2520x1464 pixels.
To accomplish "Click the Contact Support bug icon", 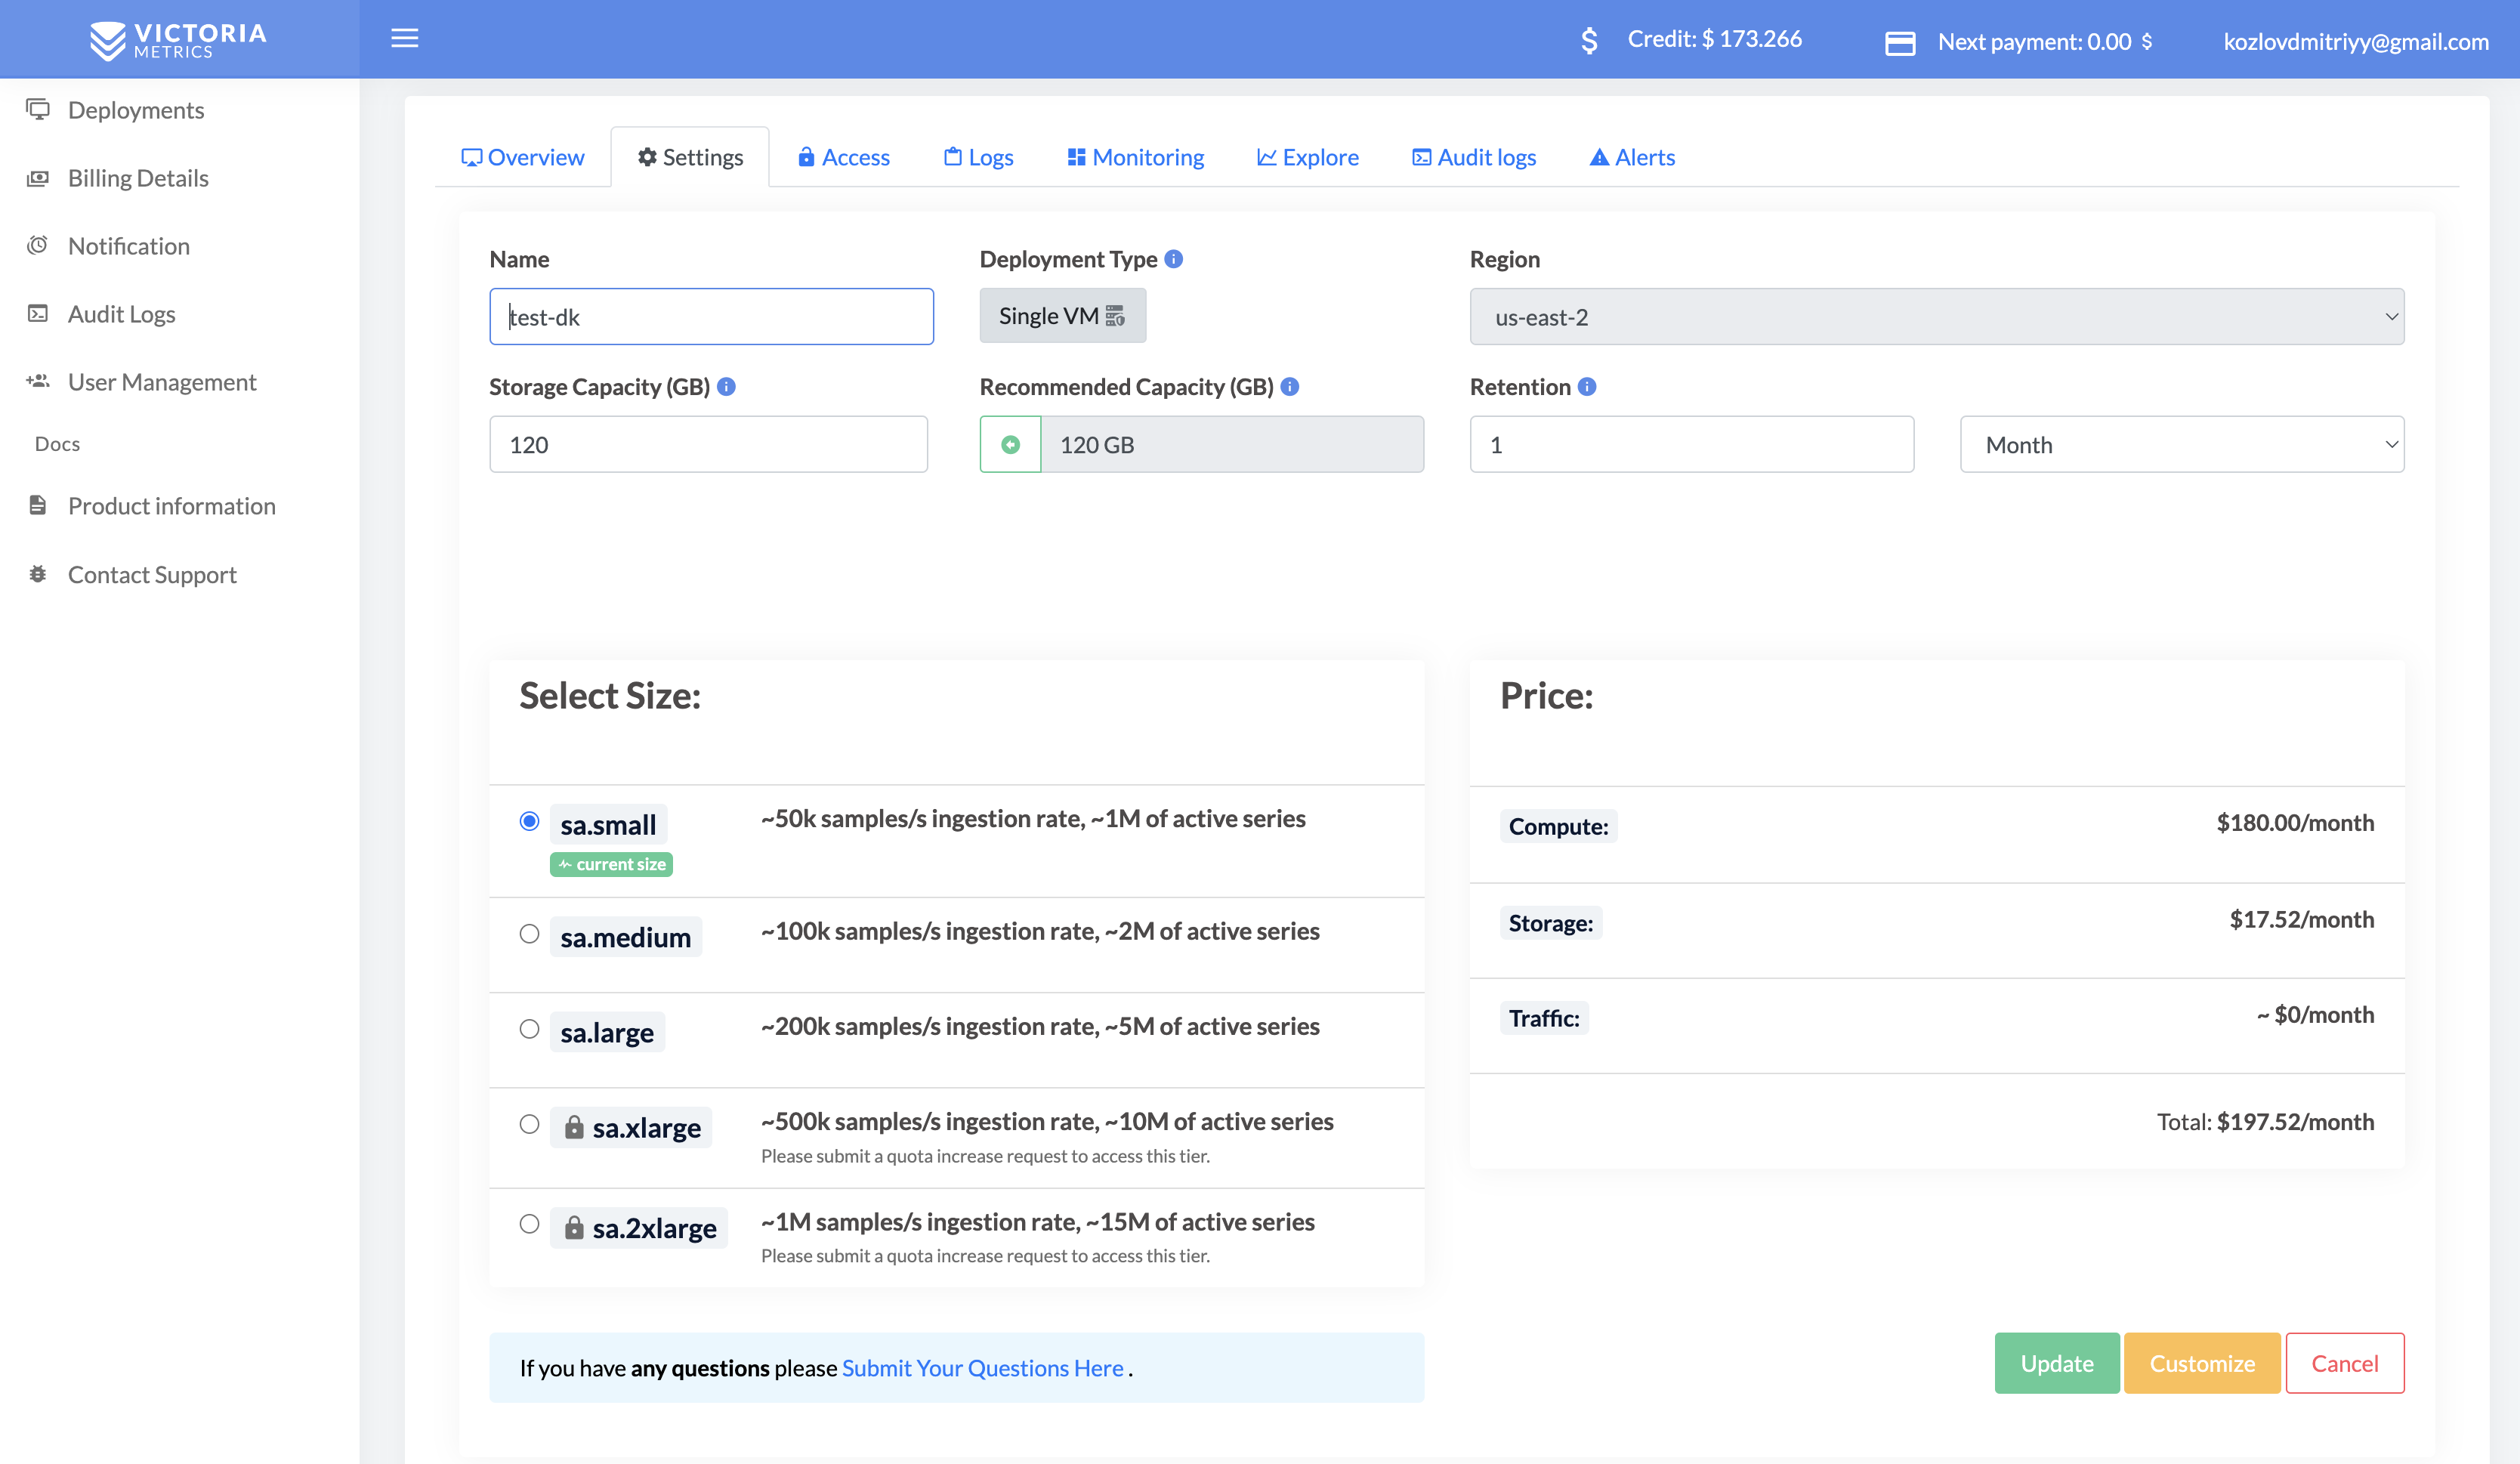I will coord(38,574).
